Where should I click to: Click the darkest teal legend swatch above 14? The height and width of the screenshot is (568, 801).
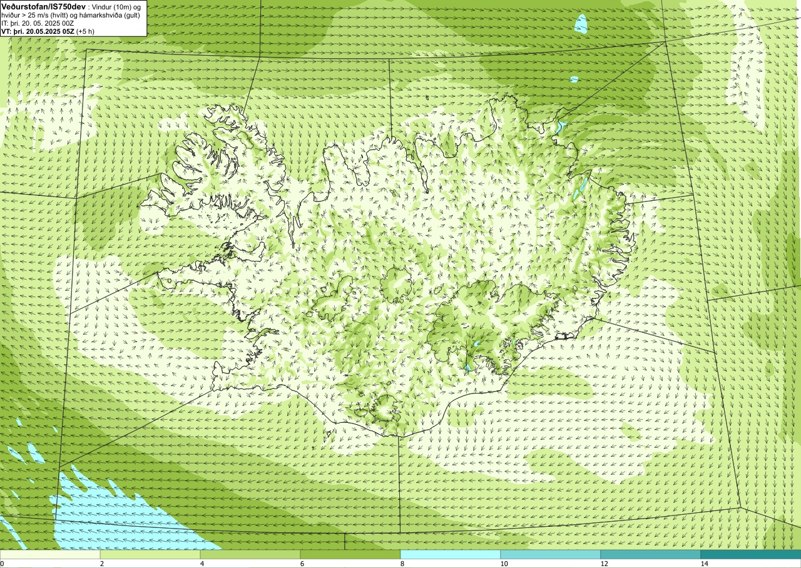point(751,554)
